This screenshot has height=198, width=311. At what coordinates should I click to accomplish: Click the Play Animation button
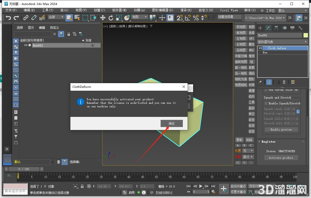pos(201,186)
